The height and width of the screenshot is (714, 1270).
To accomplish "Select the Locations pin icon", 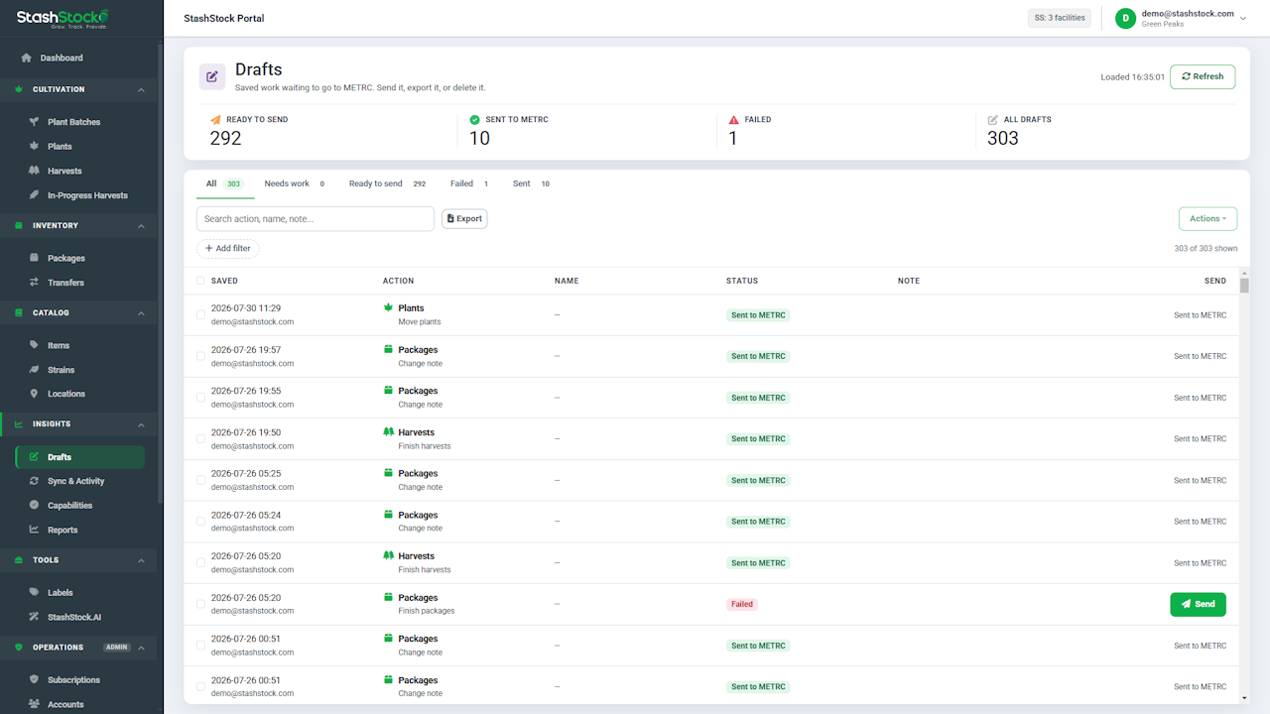I will pyautogui.click(x=34, y=394).
